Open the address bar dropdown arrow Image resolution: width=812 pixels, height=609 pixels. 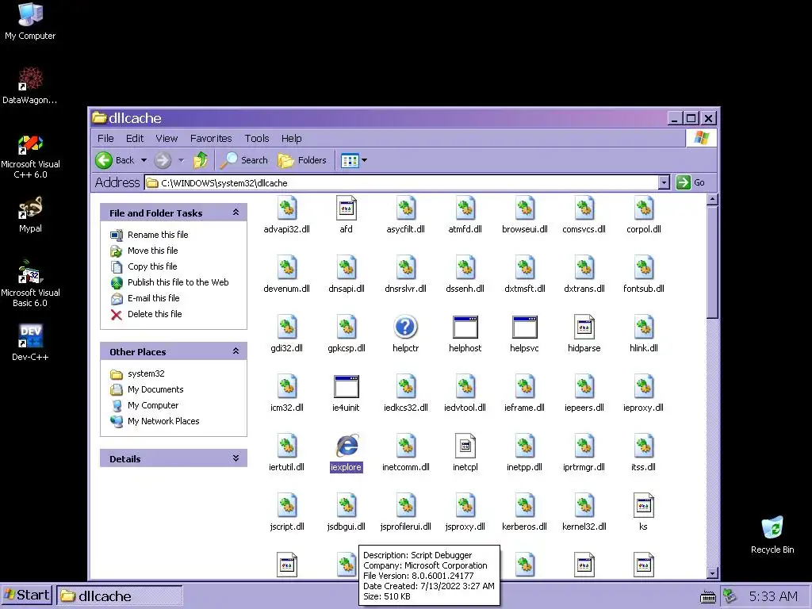664,182
